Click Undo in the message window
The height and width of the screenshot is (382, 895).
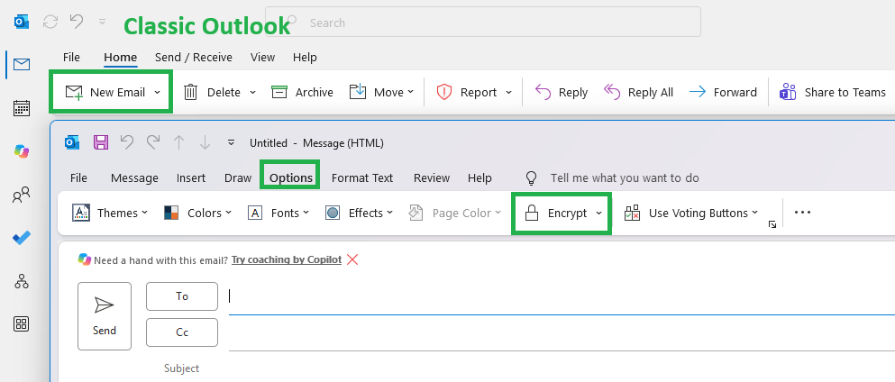(x=127, y=142)
